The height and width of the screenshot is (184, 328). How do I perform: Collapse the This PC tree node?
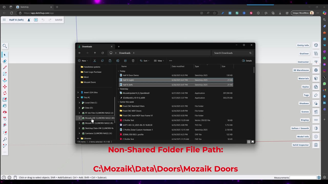[78, 98]
